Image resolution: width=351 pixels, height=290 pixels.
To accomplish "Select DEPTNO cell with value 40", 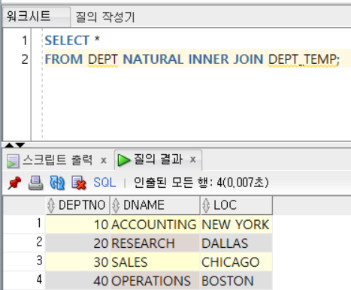I will click(x=77, y=281).
